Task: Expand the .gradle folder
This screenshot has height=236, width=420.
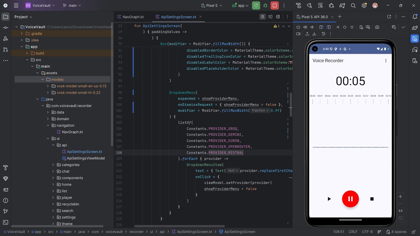Action: (x=22, y=33)
